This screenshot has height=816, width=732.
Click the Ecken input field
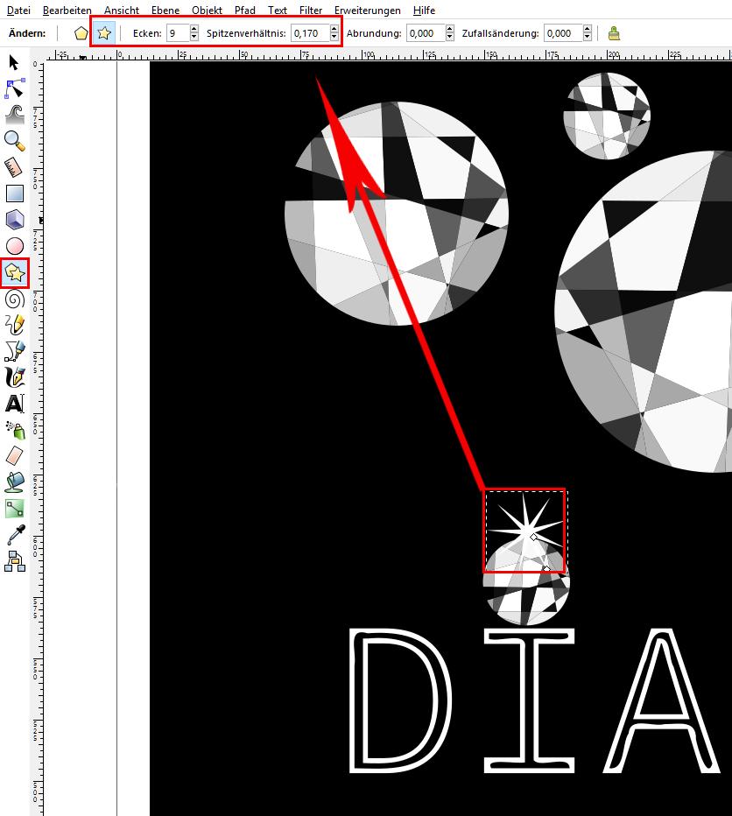coord(179,33)
